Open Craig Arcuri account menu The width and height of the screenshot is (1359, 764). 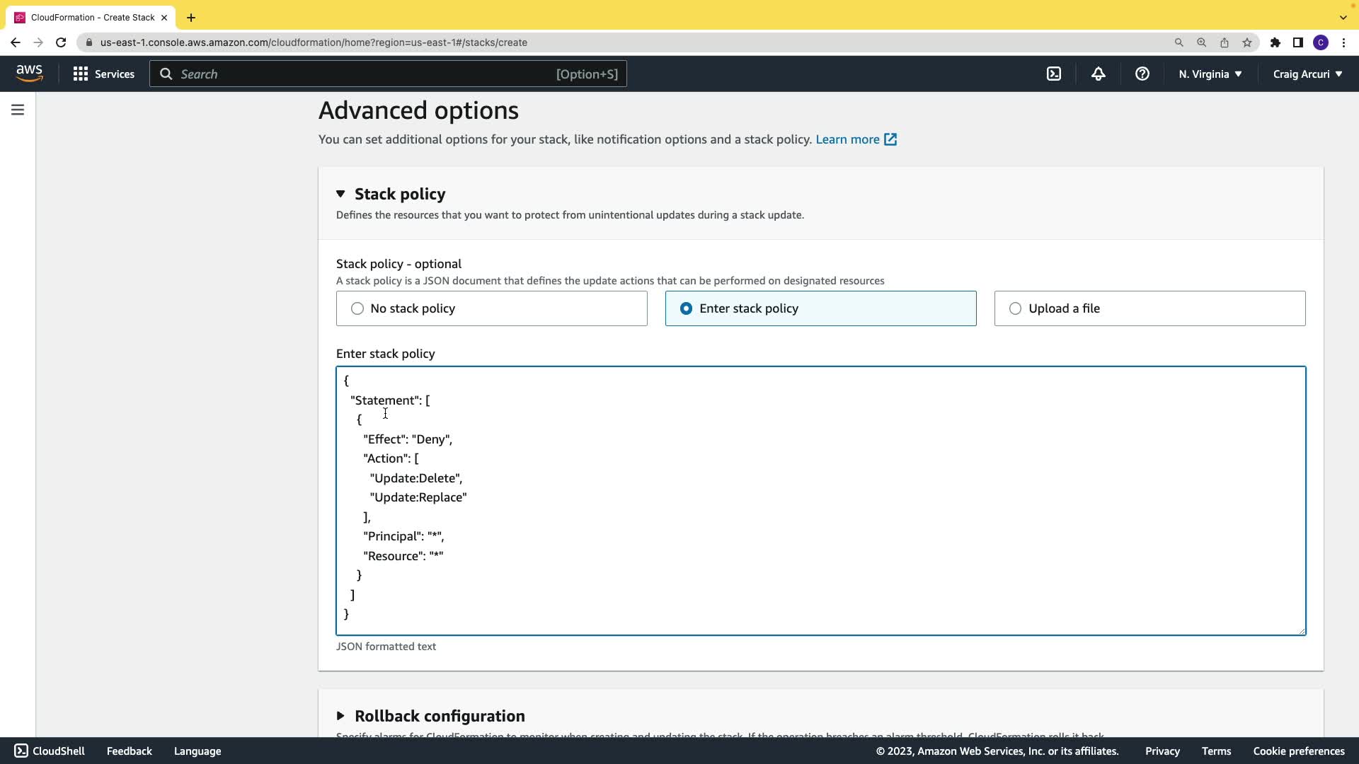click(1307, 74)
